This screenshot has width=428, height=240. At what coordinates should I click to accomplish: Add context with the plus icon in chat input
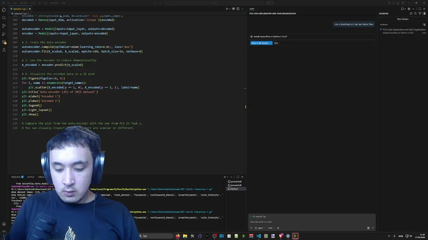(x=251, y=228)
